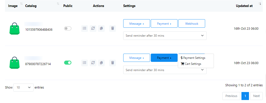Enable public toggle for catalog 1015597906488436
Image resolution: width=266 pixels, height=103 pixels.
click(68, 28)
